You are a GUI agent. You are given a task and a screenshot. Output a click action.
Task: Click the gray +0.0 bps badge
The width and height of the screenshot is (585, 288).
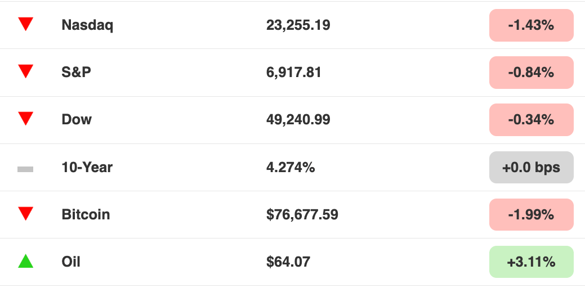pos(532,167)
